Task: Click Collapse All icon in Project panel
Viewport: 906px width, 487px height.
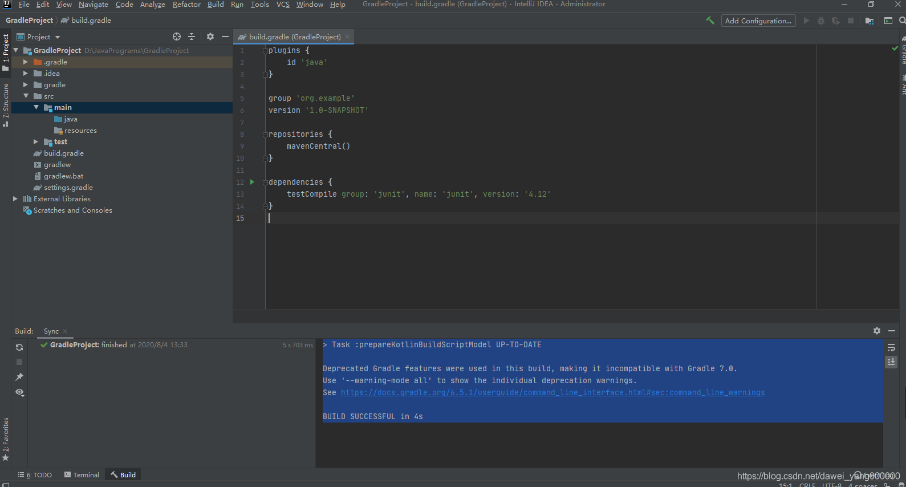Action: click(x=192, y=36)
